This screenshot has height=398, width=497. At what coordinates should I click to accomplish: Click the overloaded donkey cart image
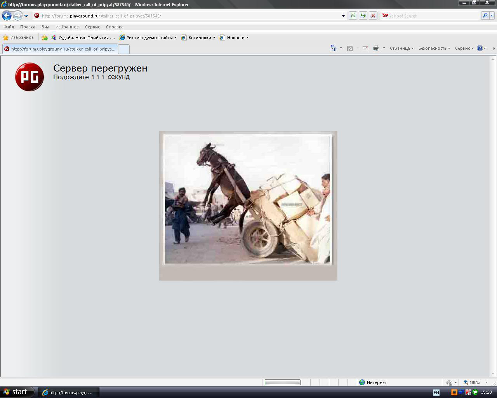point(248,206)
